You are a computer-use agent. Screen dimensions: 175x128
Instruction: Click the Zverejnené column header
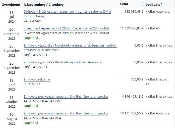pyautogui.click(x=11, y=5)
